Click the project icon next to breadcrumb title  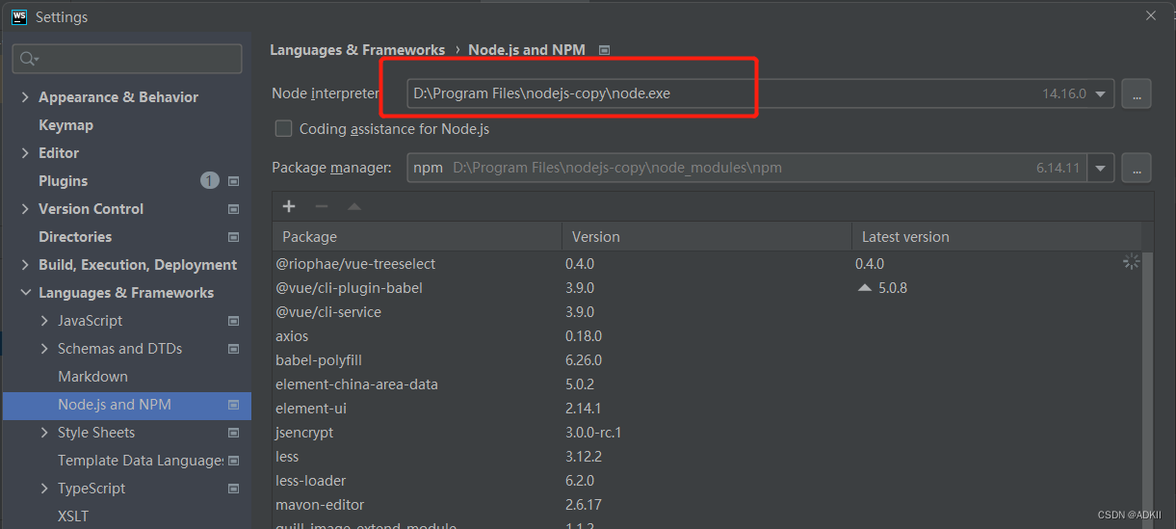tap(605, 50)
